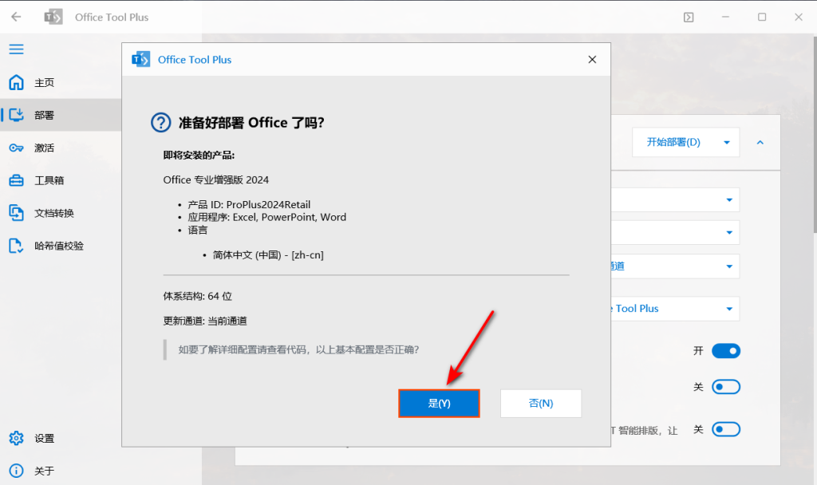
Task: Click the dialog heading 准备好部署 Office 了吗?
Action: [x=251, y=123]
